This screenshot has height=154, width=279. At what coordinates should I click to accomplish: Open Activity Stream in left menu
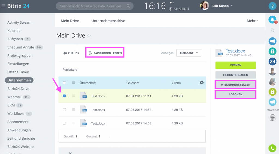click(x=19, y=22)
